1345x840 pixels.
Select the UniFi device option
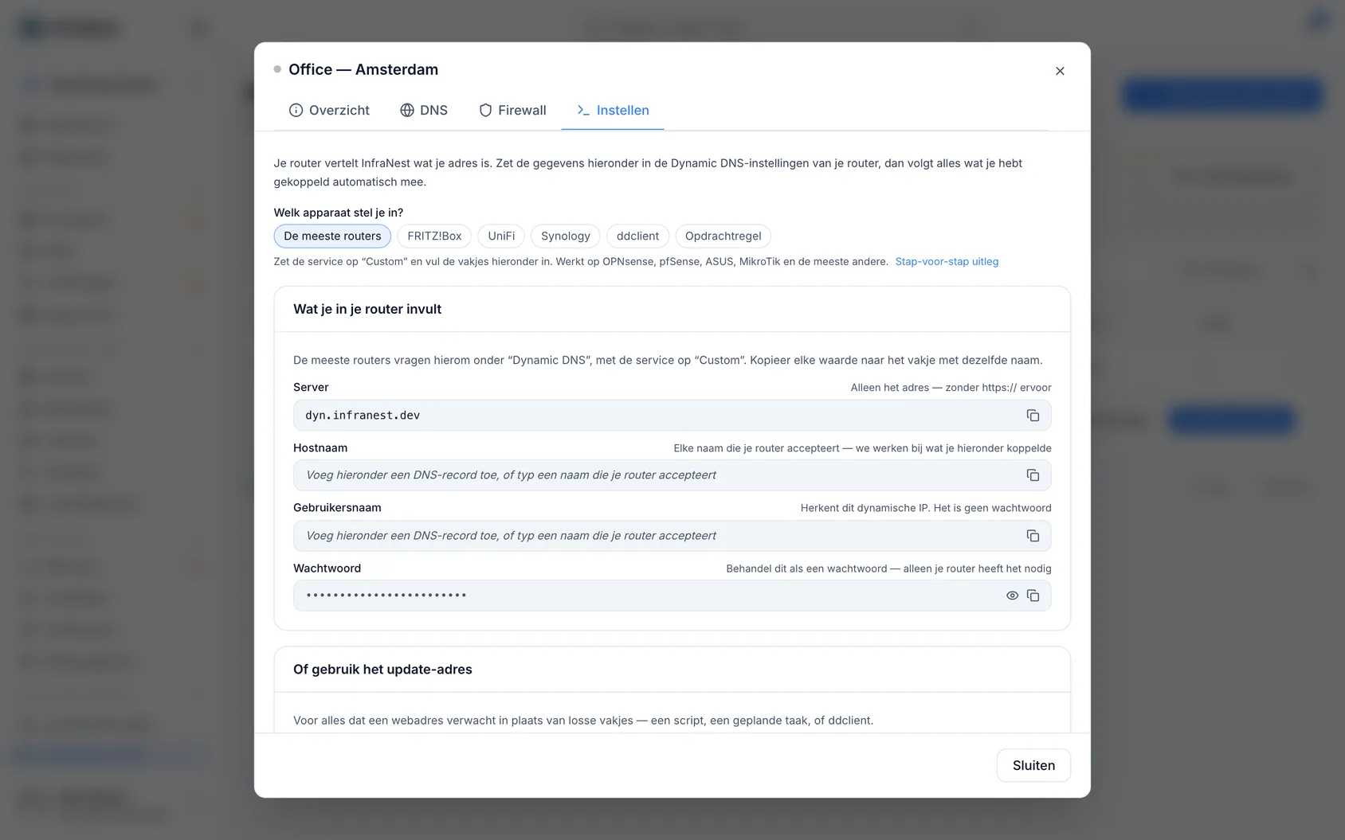coord(501,236)
